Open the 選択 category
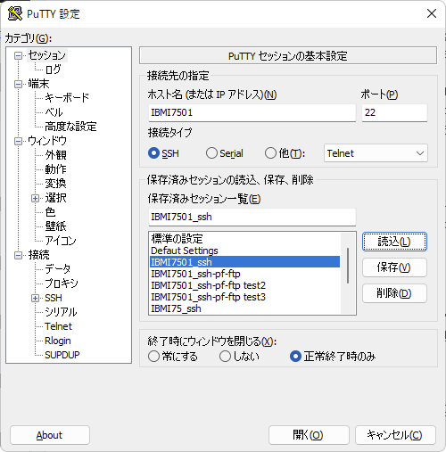The height and width of the screenshot is (452, 446). pos(55,198)
